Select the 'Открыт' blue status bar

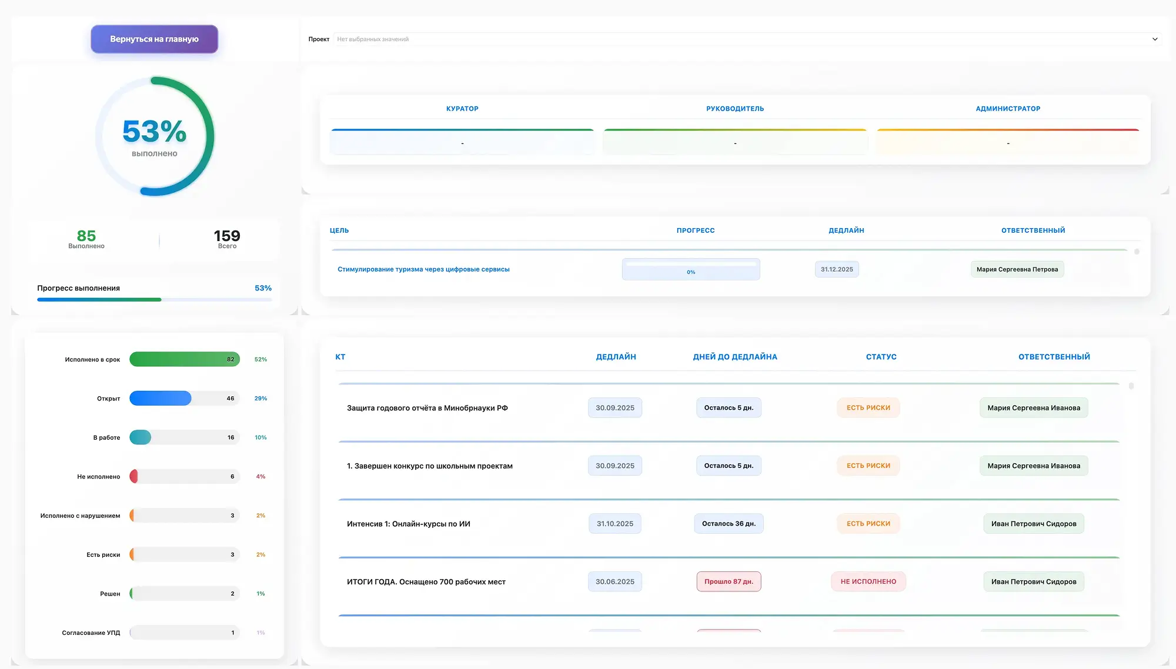click(x=160, y=399)
